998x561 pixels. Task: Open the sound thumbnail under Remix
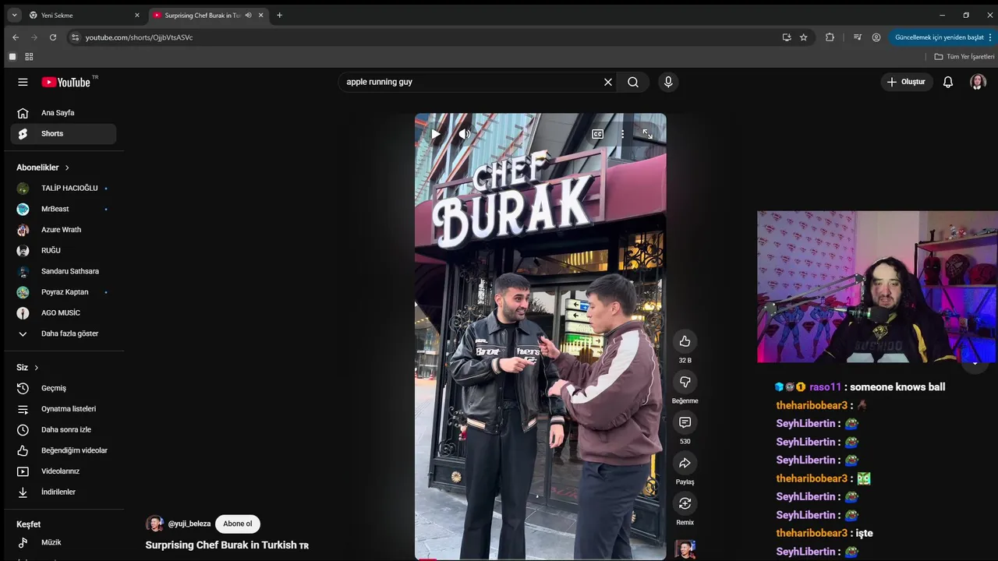point(685,549)
